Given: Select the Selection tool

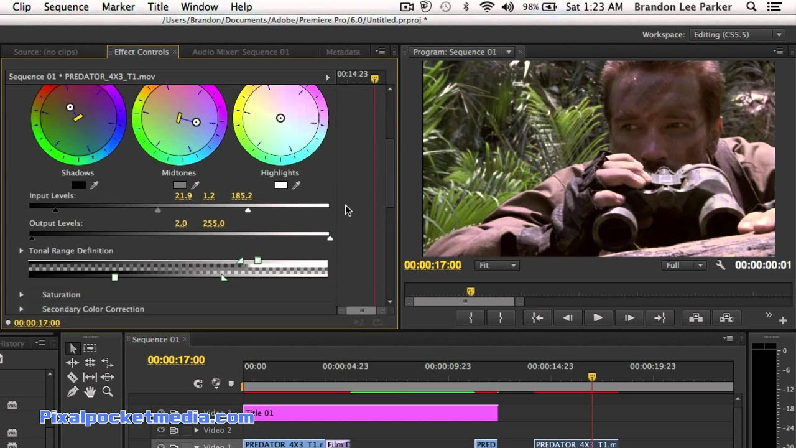Looking at the screenshot, I should [73, 349].
